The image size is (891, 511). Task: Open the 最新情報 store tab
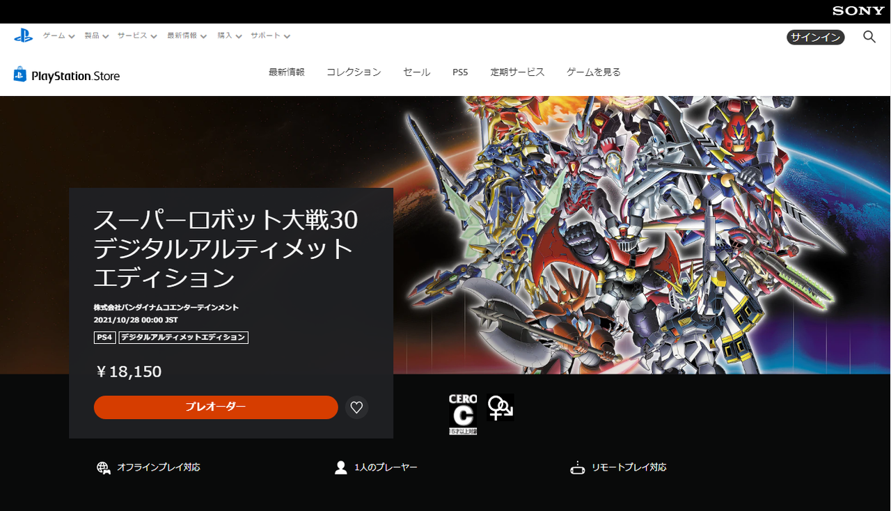tap(287, 72)
